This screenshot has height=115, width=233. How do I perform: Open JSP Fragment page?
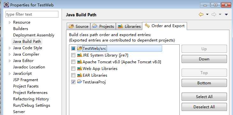pyautogui.click(x=26, y=80)
